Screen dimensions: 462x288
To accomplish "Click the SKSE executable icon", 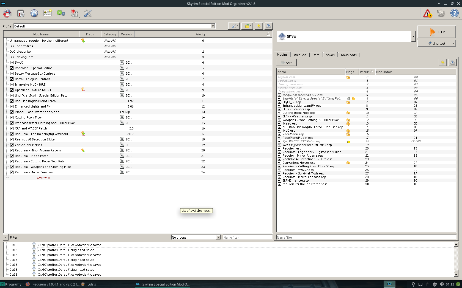I will coord(282,36).
